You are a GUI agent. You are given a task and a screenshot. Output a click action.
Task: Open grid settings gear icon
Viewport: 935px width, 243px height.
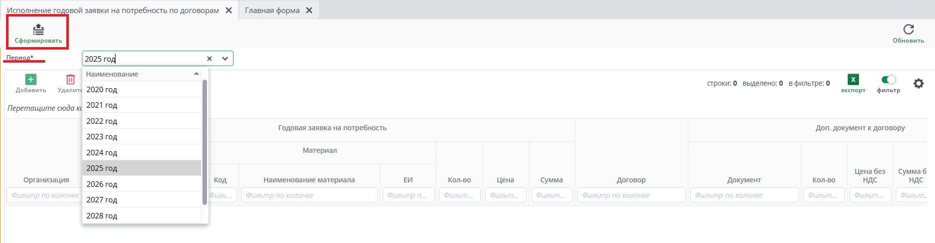tap(918, 84)
